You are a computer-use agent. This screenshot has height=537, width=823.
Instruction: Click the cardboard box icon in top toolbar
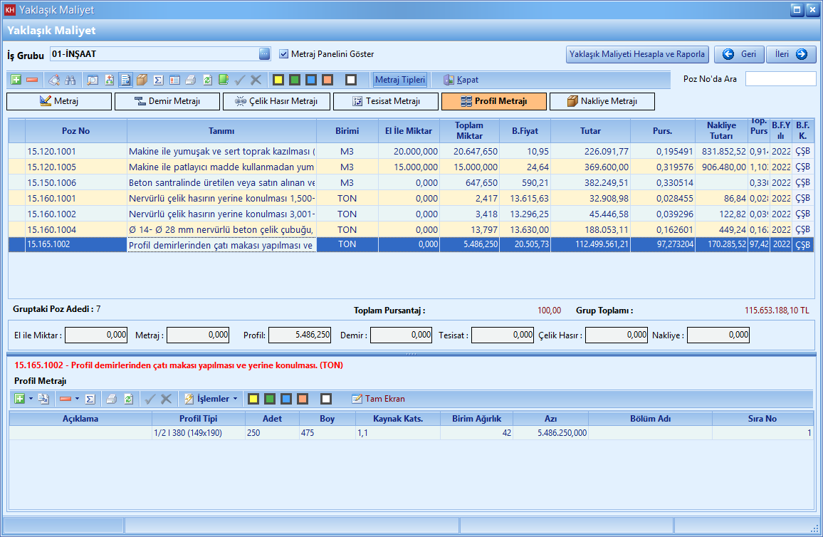pyautogui.click(x=142, y=80)
